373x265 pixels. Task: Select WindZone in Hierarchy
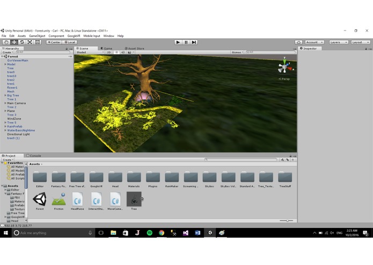point(14,119)
